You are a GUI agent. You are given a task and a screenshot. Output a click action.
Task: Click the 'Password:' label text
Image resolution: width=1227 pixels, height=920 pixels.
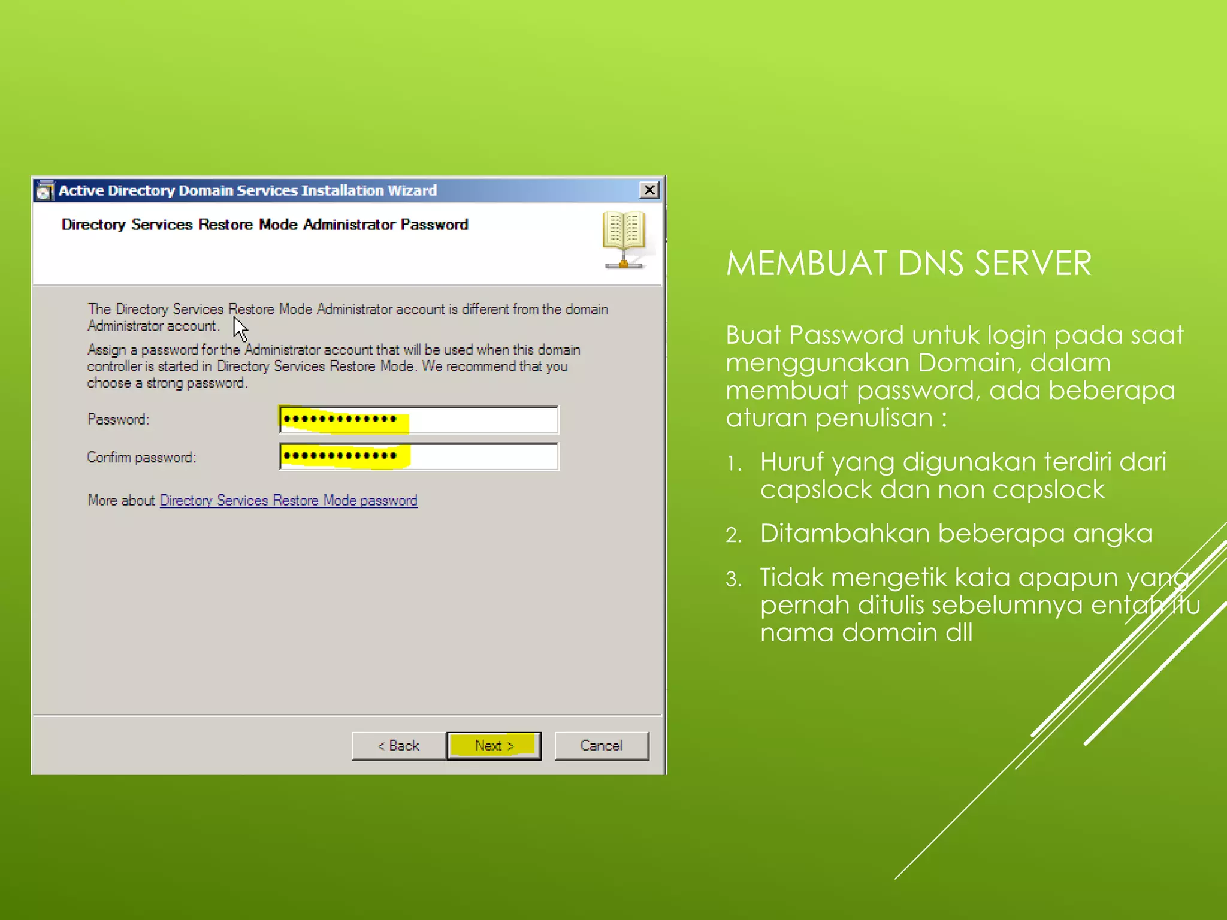click(118, 419)
